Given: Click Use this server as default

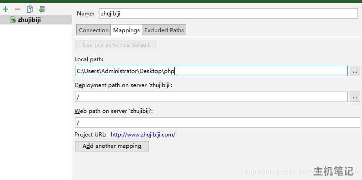Looking at the screenshot, I should pos(116,45).
